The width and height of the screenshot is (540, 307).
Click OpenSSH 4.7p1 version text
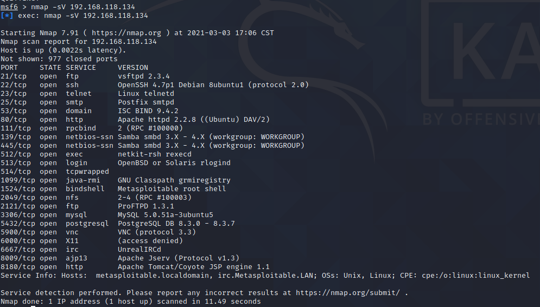point(145,85)
